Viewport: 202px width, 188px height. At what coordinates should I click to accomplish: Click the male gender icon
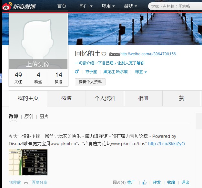77,72
